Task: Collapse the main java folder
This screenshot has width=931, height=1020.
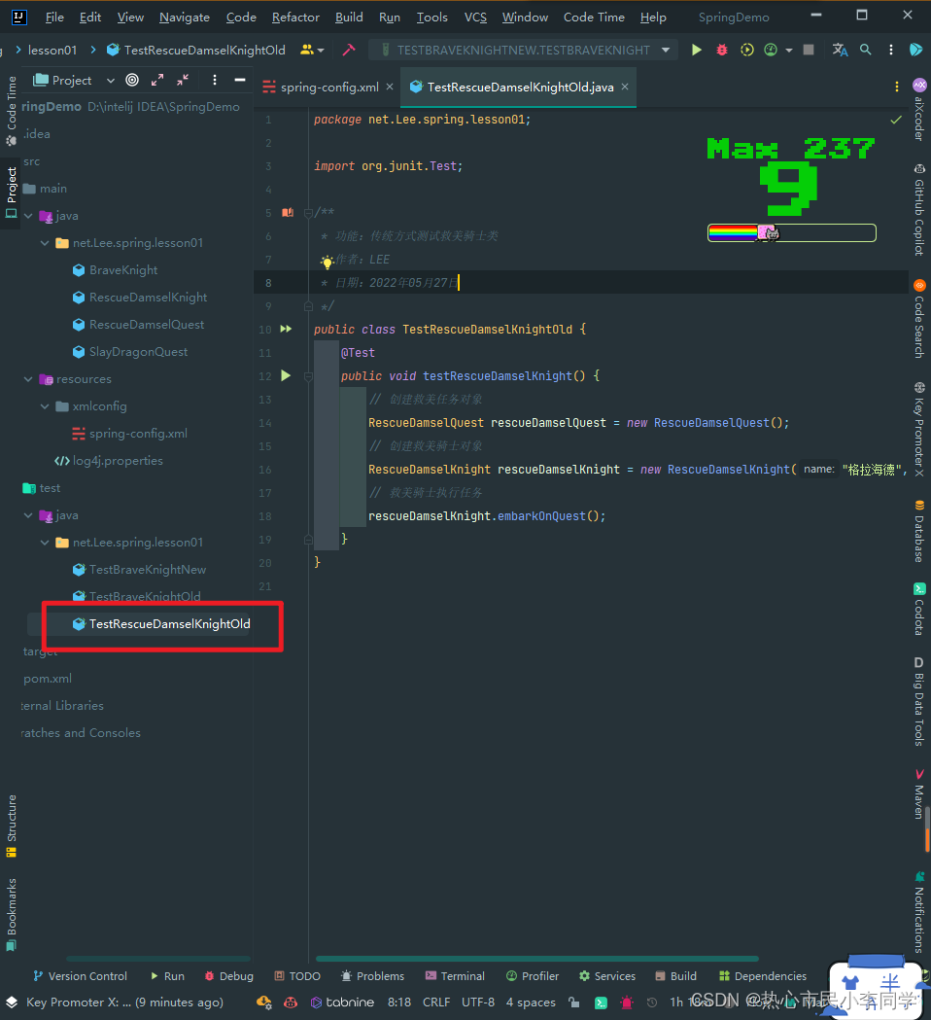Action: [x=28, y=215]
